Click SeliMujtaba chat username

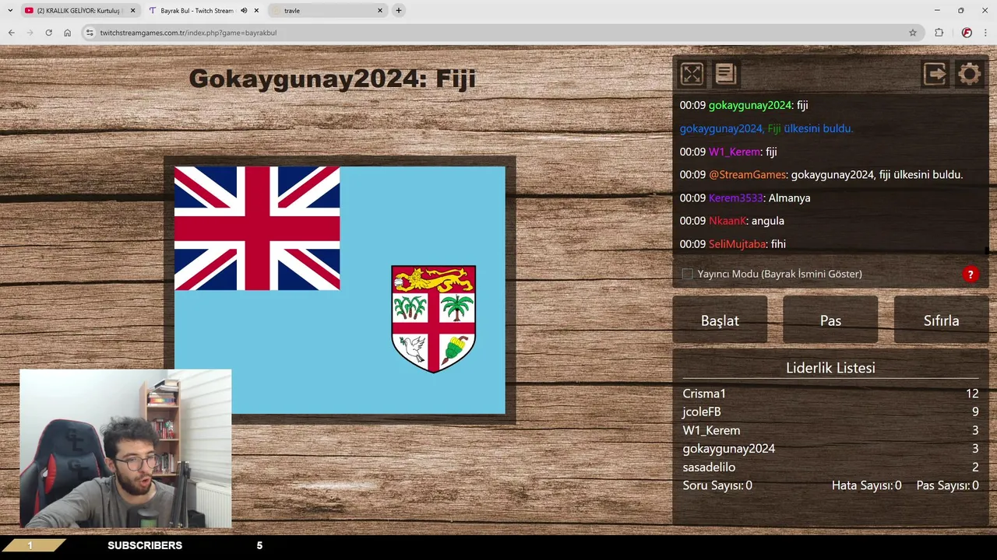(x=737, y=244)
